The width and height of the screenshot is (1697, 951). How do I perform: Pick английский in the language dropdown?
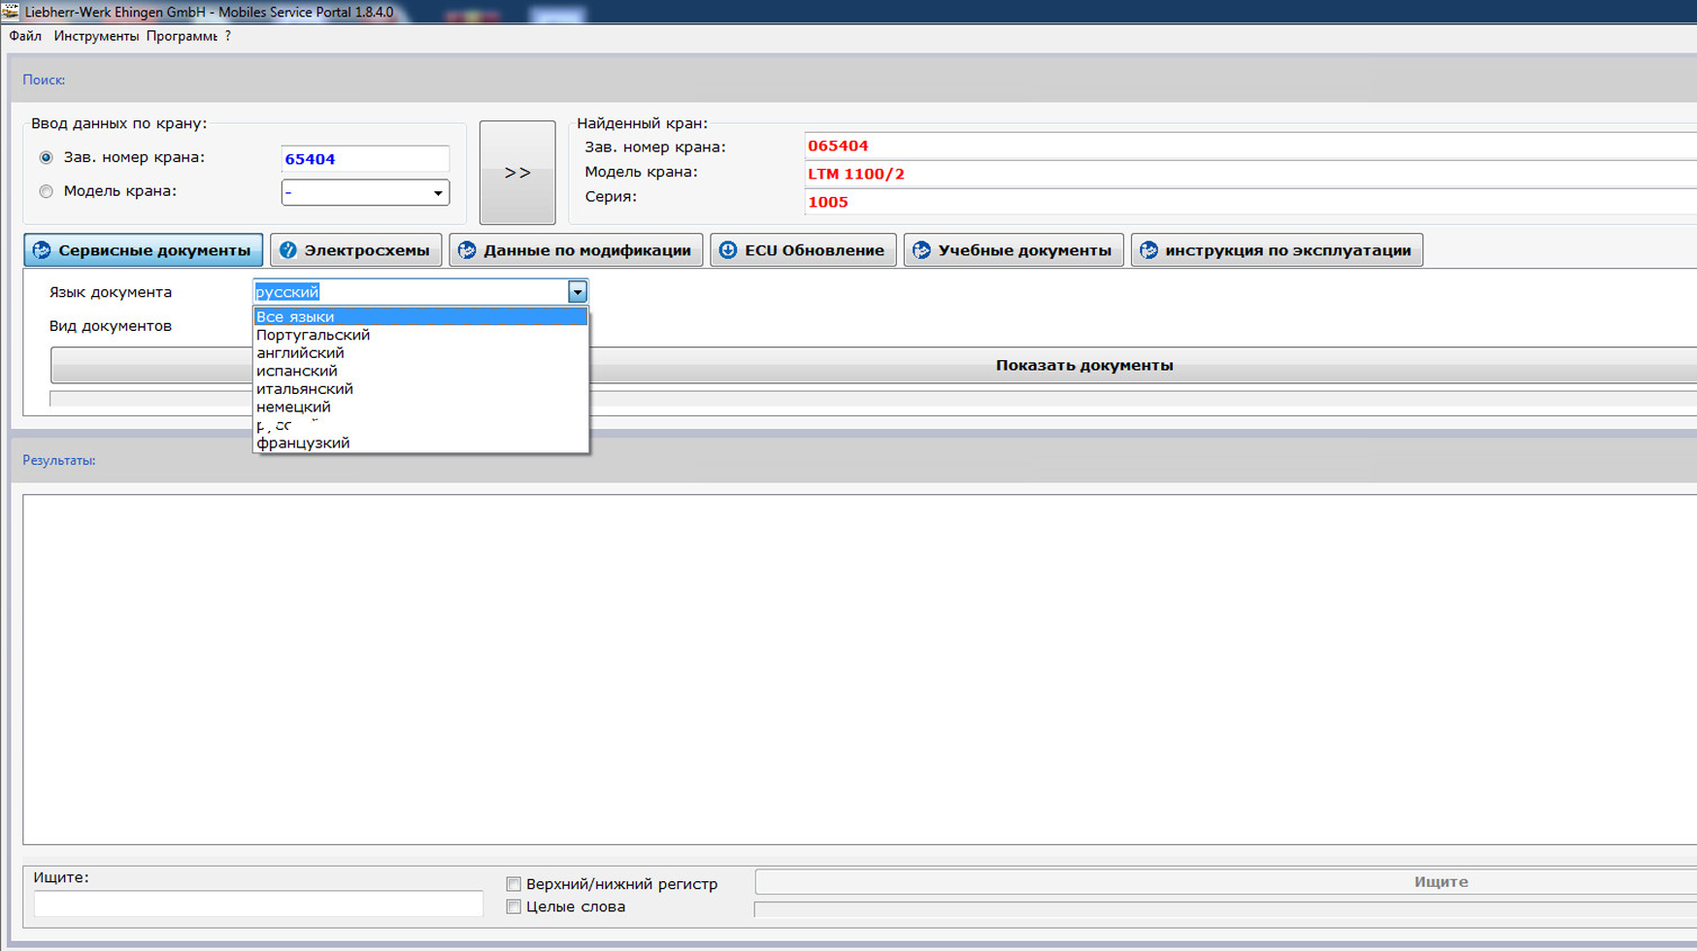[300, 353]
